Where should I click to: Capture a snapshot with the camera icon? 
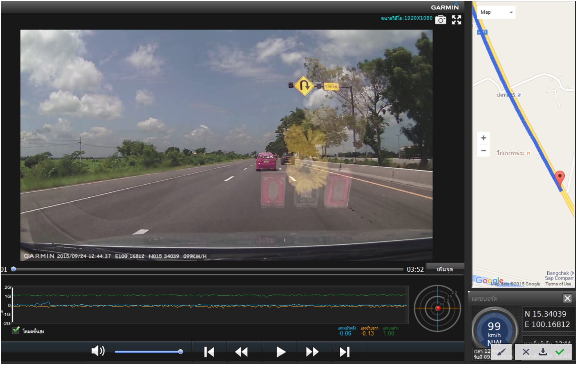click(441, 20)
